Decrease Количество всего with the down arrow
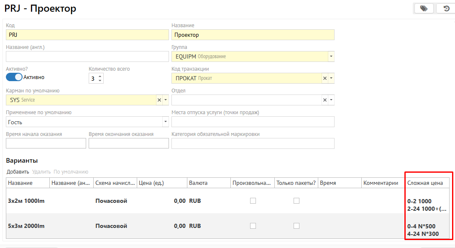 (x=100, y=80)
